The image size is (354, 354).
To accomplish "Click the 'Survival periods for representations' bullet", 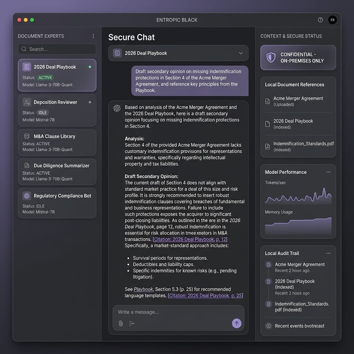I will click(170, 258).
